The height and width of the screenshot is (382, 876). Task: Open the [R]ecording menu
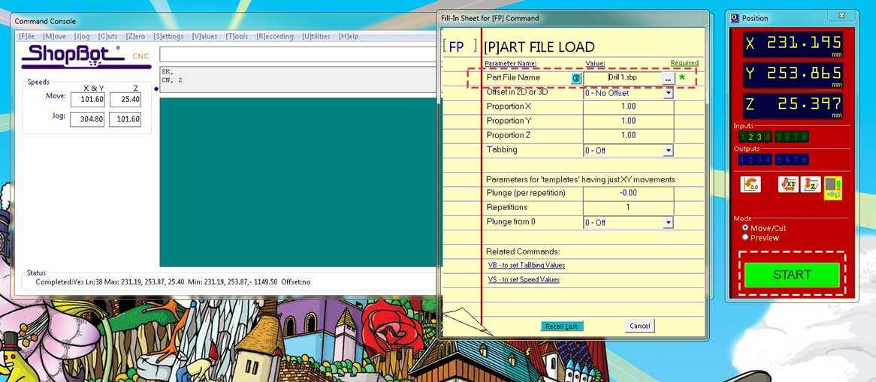275,36
